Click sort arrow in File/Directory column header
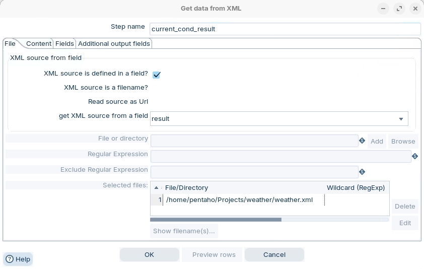The width and height of the screenshot is (424, 269). pos(157,188)
